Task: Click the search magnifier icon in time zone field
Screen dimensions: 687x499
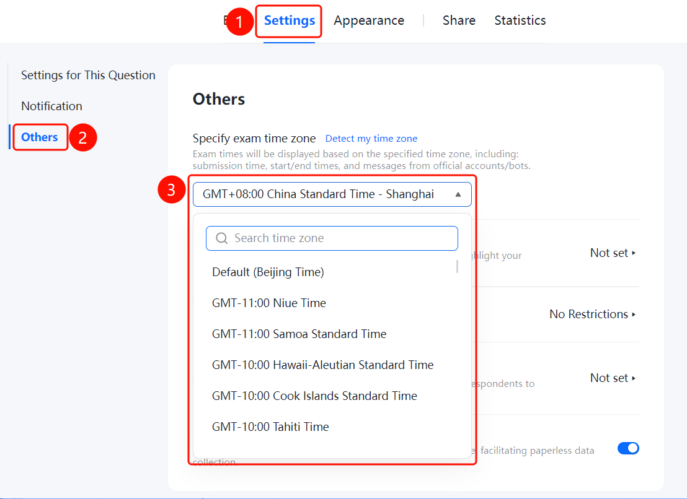Action: 222,238
